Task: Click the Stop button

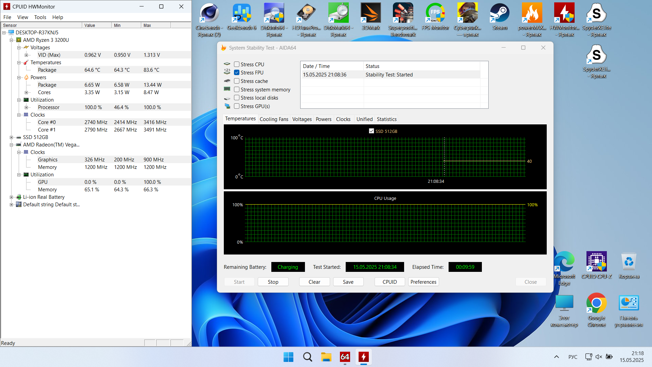Action: [x=273, y=282]
